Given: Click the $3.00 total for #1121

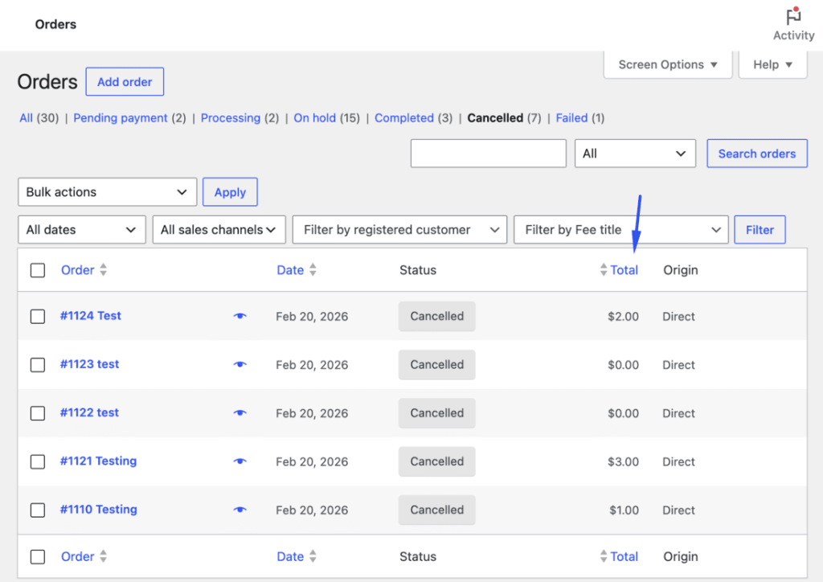Looking at the screenshot, I should pyautogui.click(x=623, y=461).
